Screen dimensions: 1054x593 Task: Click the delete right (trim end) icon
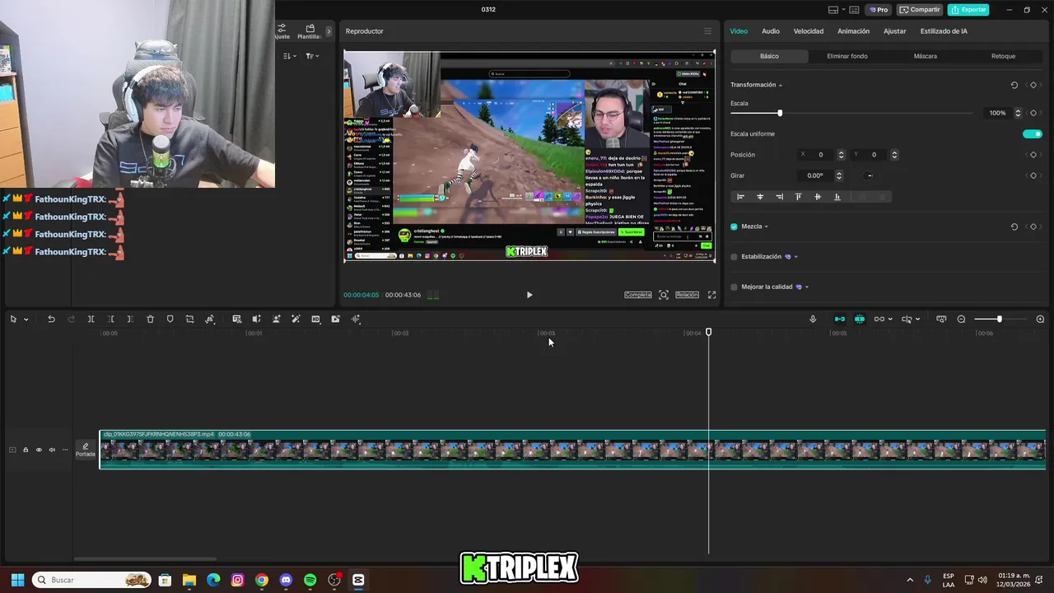[x=130, y=319]
